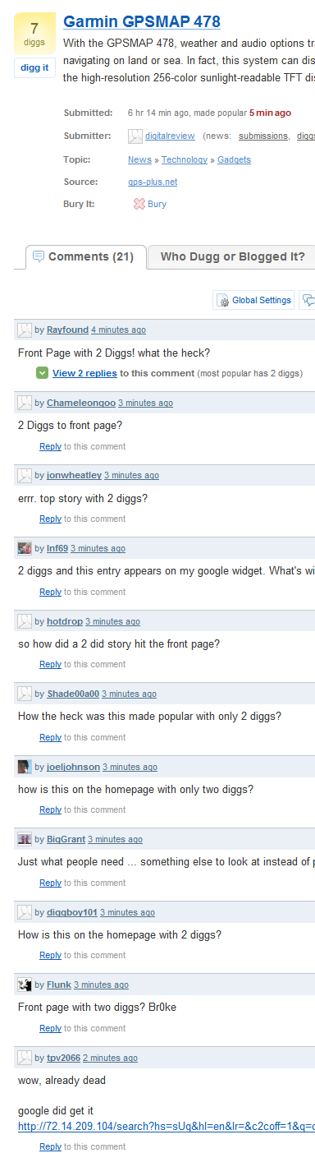Open Global Settings button
The image size is (315, 1153).
point(253,301)
